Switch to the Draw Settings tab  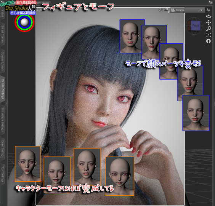point(2,149)
